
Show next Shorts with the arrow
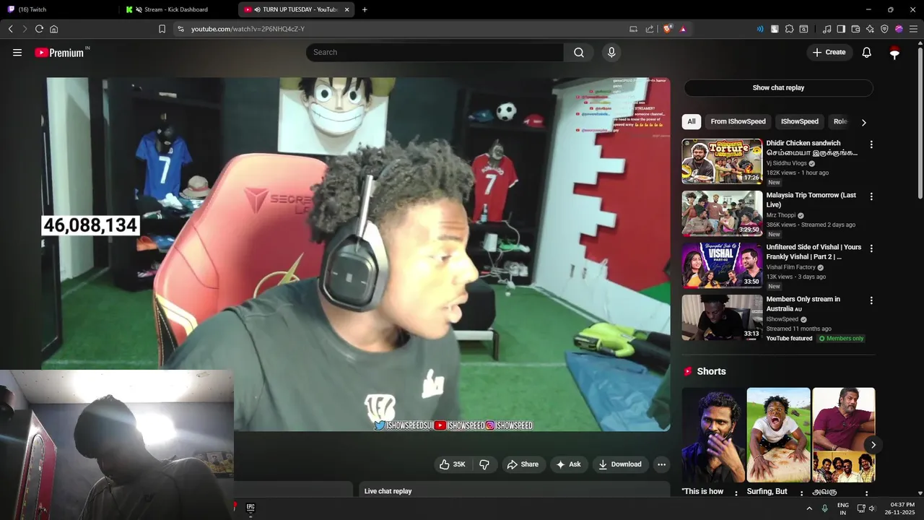(x=873, y=445)
